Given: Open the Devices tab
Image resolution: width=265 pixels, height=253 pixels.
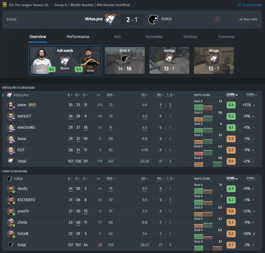Looking at the screenshot, I should [190, 37].
